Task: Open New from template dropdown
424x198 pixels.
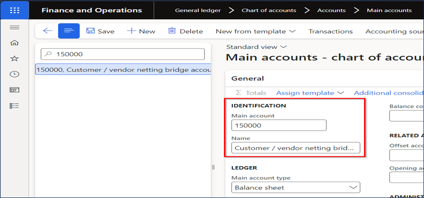Action: coord(255,31)
